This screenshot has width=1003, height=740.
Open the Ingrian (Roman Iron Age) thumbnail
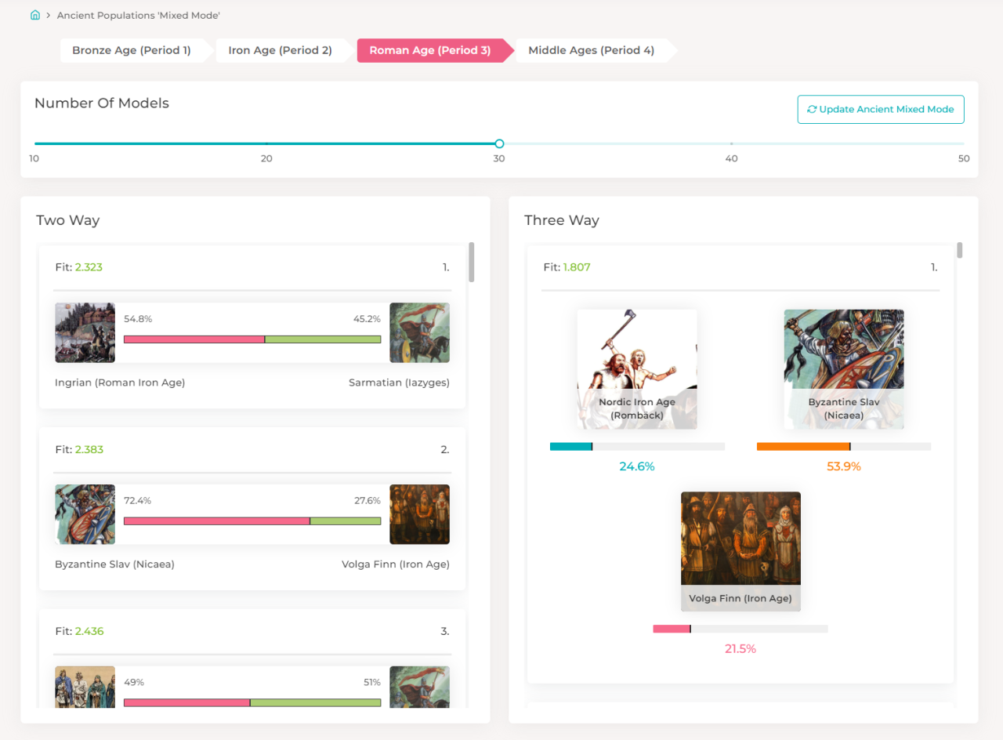click(85, 332)
